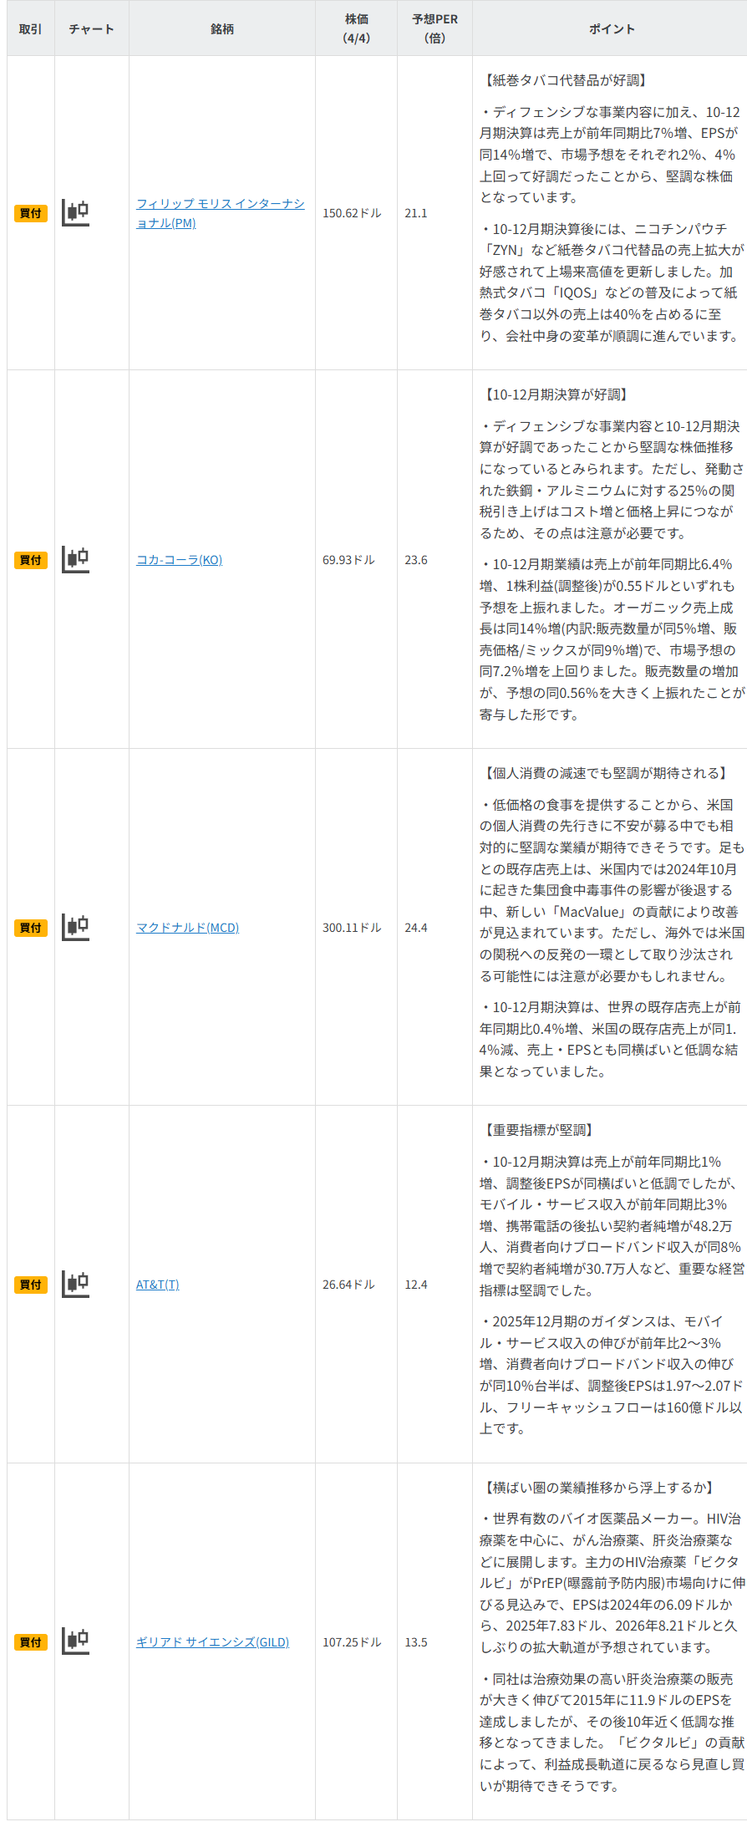Click the チャート column header
This screenshot has height=1832, width=747.
[x=92, y=29]
